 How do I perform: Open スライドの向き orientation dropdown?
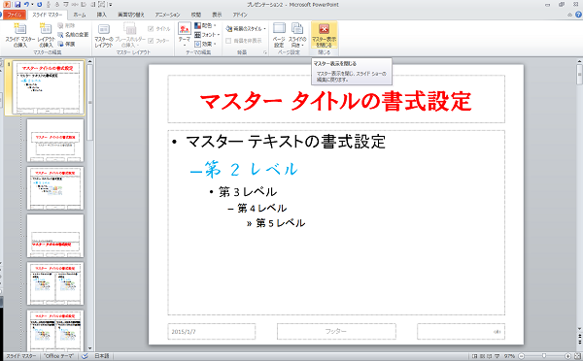[x=297, y=35]
